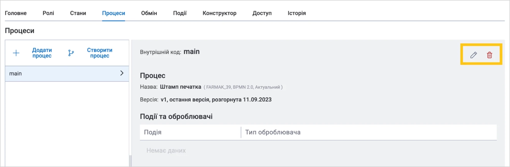Click the Створити процес link
Screen dimensions: 510x167
[100, 53]
